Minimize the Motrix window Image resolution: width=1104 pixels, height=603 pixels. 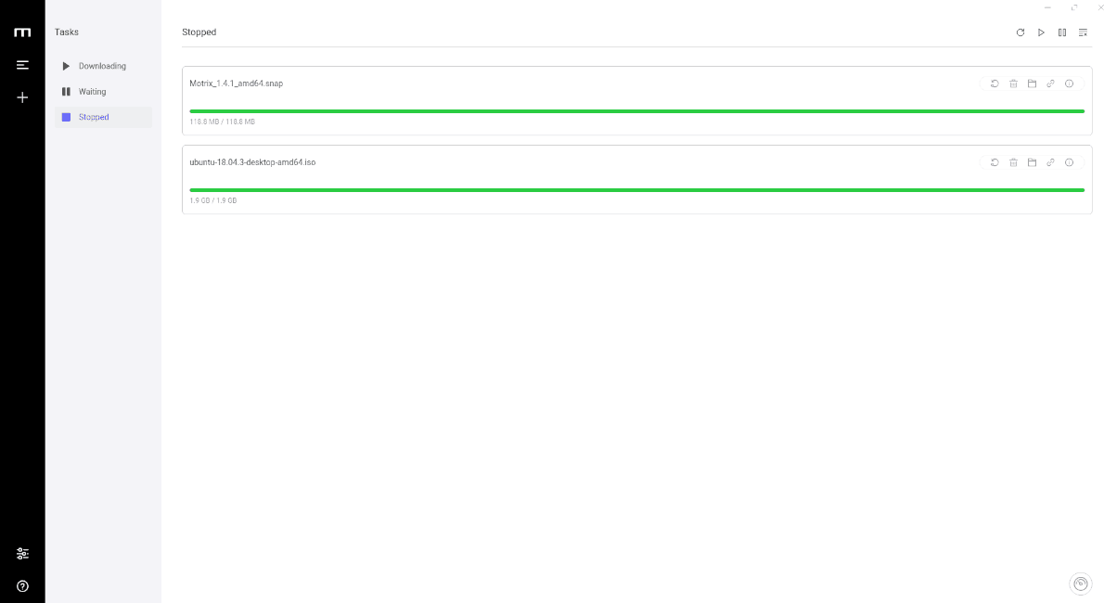[x=1047, y=7]
